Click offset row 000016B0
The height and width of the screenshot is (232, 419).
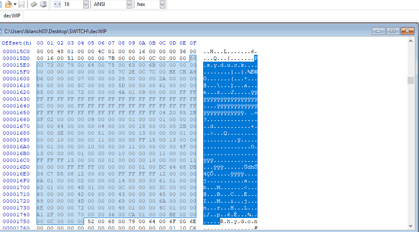(x=16, y=153)
